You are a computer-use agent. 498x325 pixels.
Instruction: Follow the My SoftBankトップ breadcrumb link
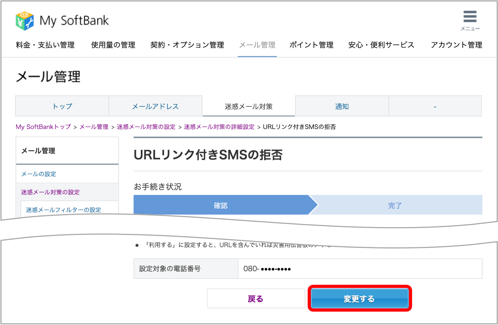(43, 127)
